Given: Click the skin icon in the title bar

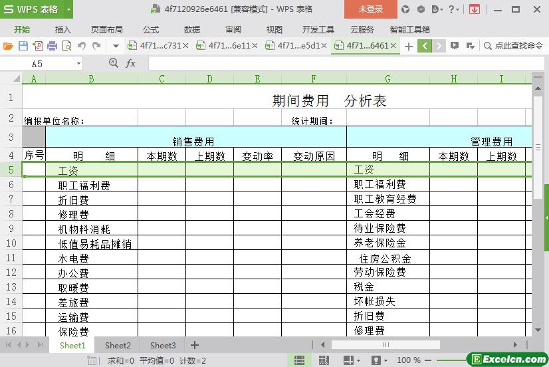Looking at the screenshot, I should click(x=405, y=9).
